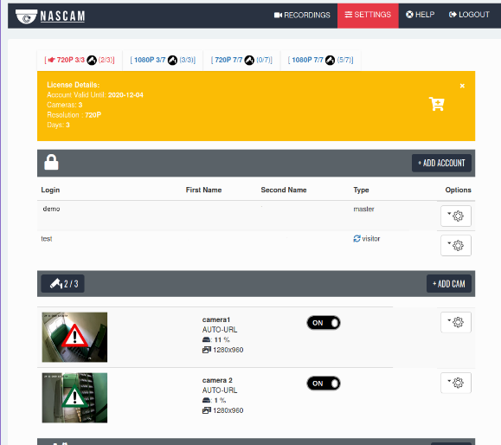
Task: Click the NASCAM logo
Action: 50,16
